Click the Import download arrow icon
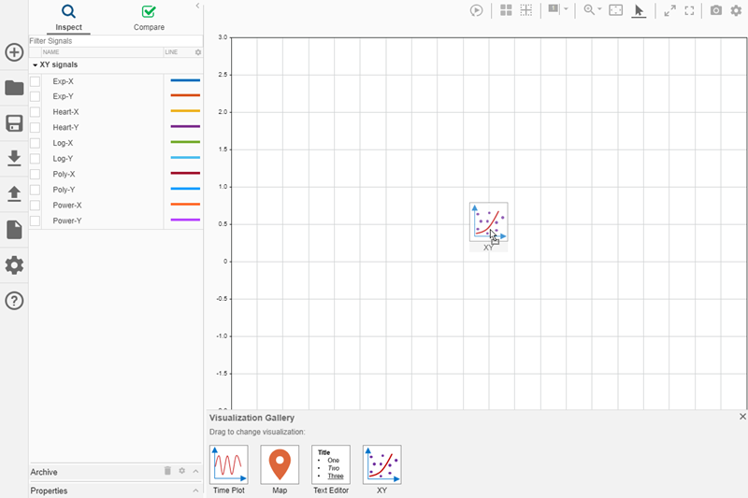The image size is (748, 498). (14, 158)
